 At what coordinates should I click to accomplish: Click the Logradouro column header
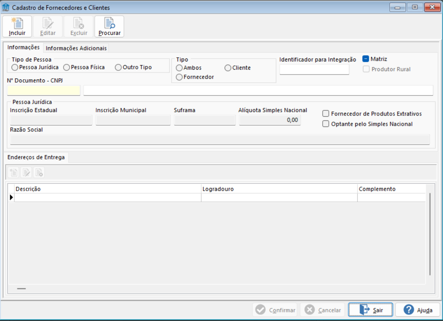(x=279, y=189)
